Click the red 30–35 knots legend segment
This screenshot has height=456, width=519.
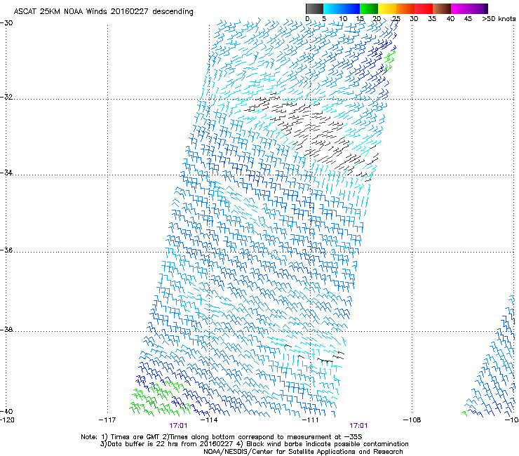point(424,8)
